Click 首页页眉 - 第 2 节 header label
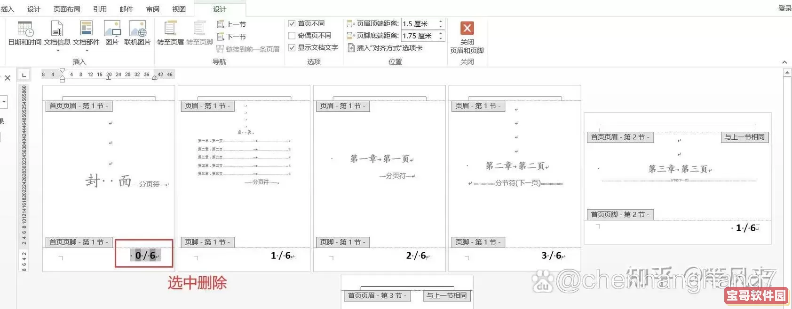 point(620,137)
